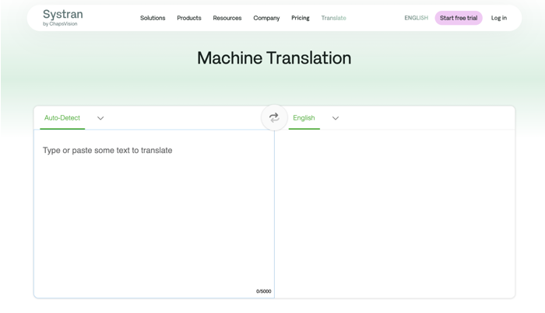
Task: Select the Auto-Detect source language tab
Action: (x=62, y=118)
